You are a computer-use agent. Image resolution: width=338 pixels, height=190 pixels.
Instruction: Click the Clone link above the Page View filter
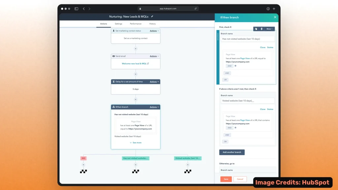click(x=263, y=47)
